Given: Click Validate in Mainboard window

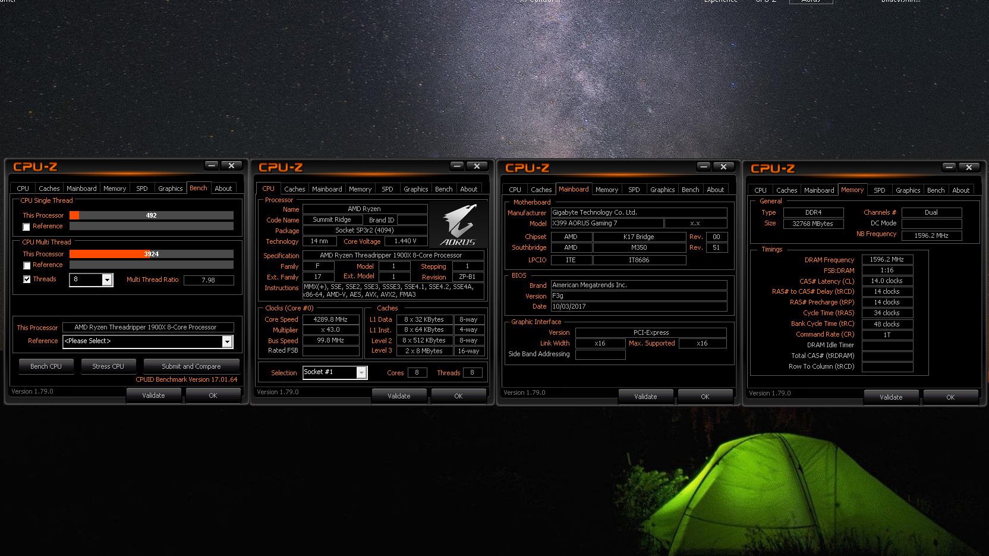Looking at the screenshot, I should 646,397.
